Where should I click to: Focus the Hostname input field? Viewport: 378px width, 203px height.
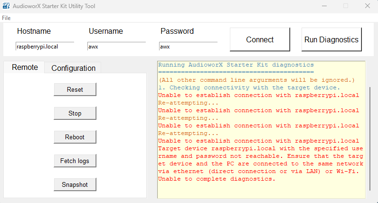(45, 46)
